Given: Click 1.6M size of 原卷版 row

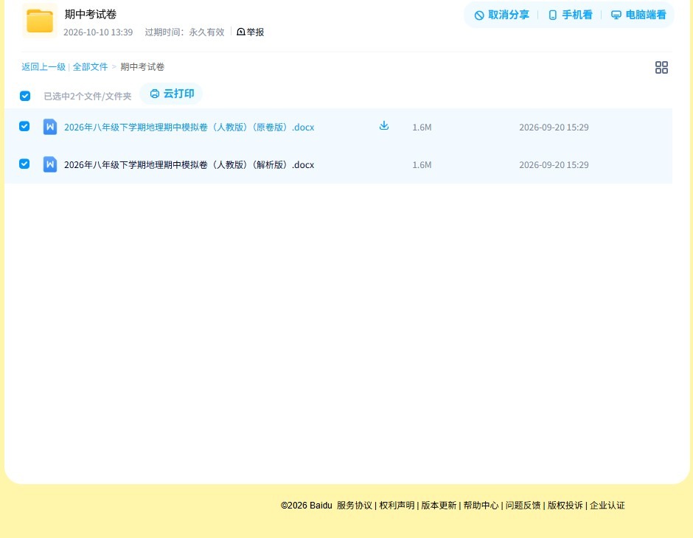Looking at the screenshot, I should (x=422, y=127).
